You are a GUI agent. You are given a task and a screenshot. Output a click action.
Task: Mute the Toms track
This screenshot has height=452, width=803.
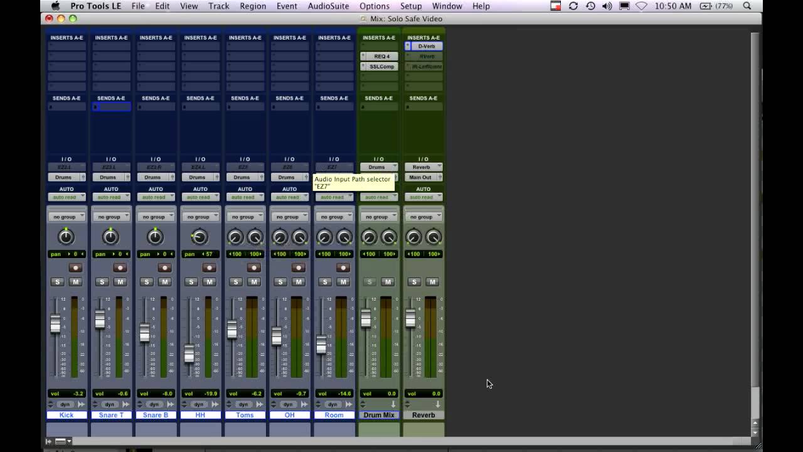coord(254,282)
